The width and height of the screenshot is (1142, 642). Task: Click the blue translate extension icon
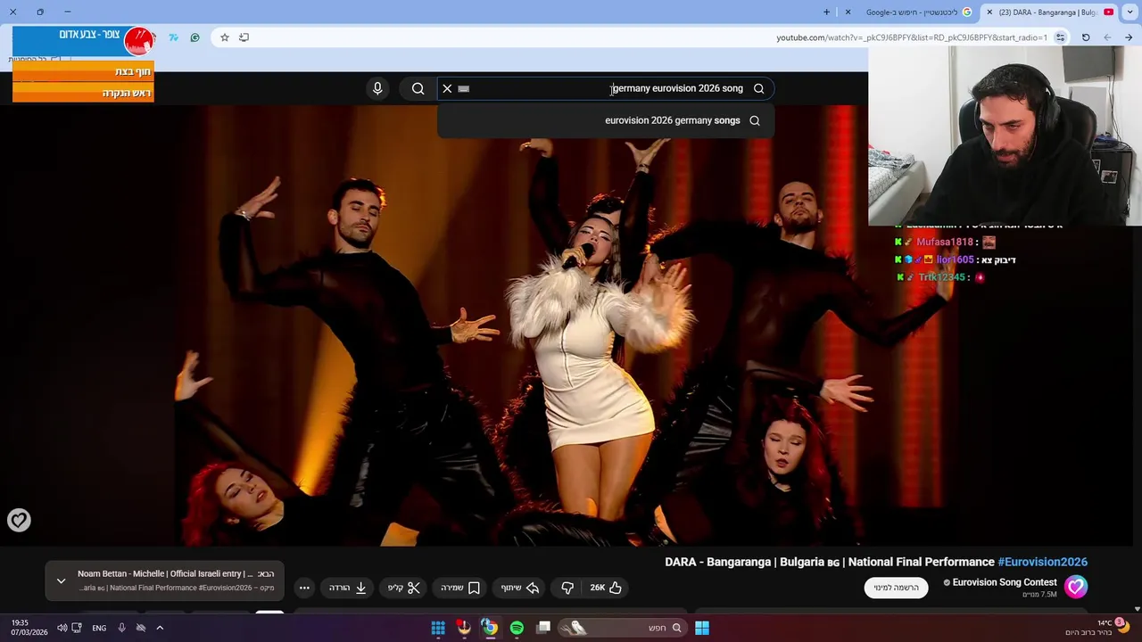[173, 37]
